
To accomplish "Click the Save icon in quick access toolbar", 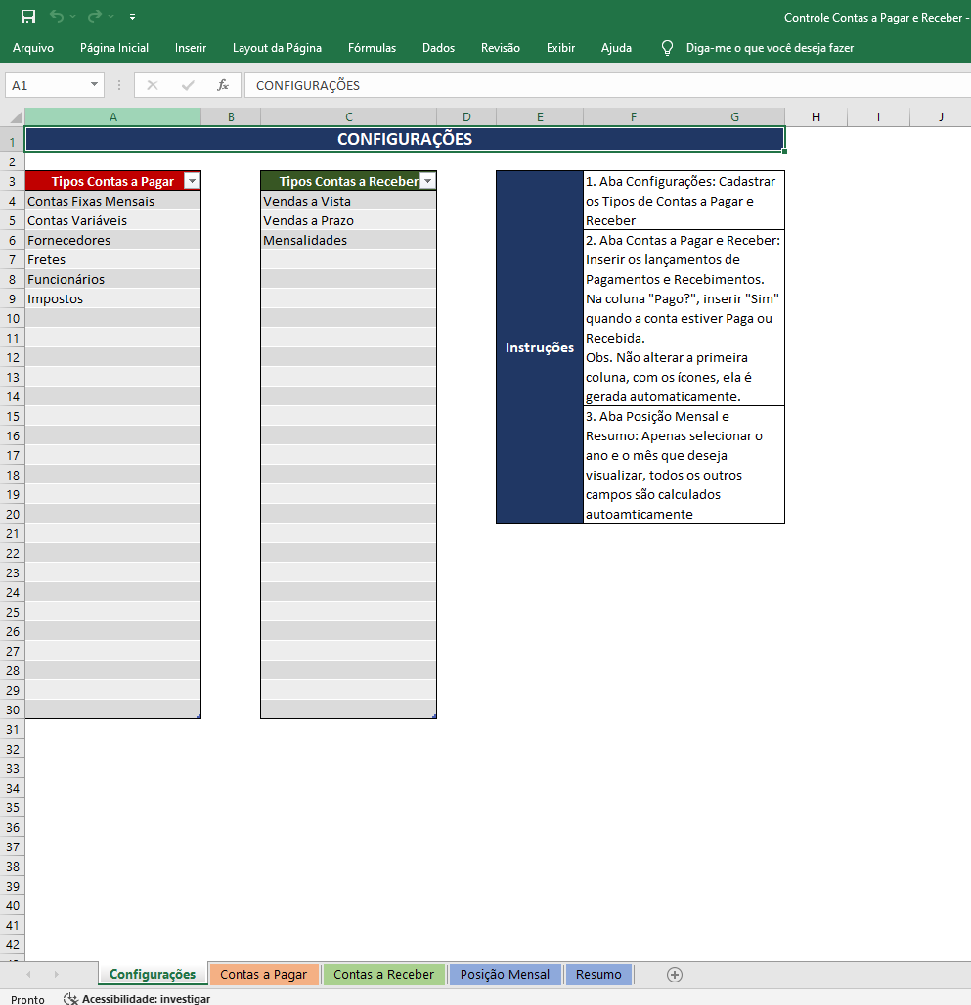I will (x=28, y=17).
